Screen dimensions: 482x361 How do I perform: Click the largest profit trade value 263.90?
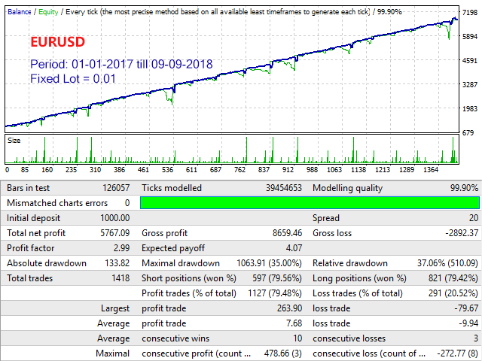(x=289, y=308)
